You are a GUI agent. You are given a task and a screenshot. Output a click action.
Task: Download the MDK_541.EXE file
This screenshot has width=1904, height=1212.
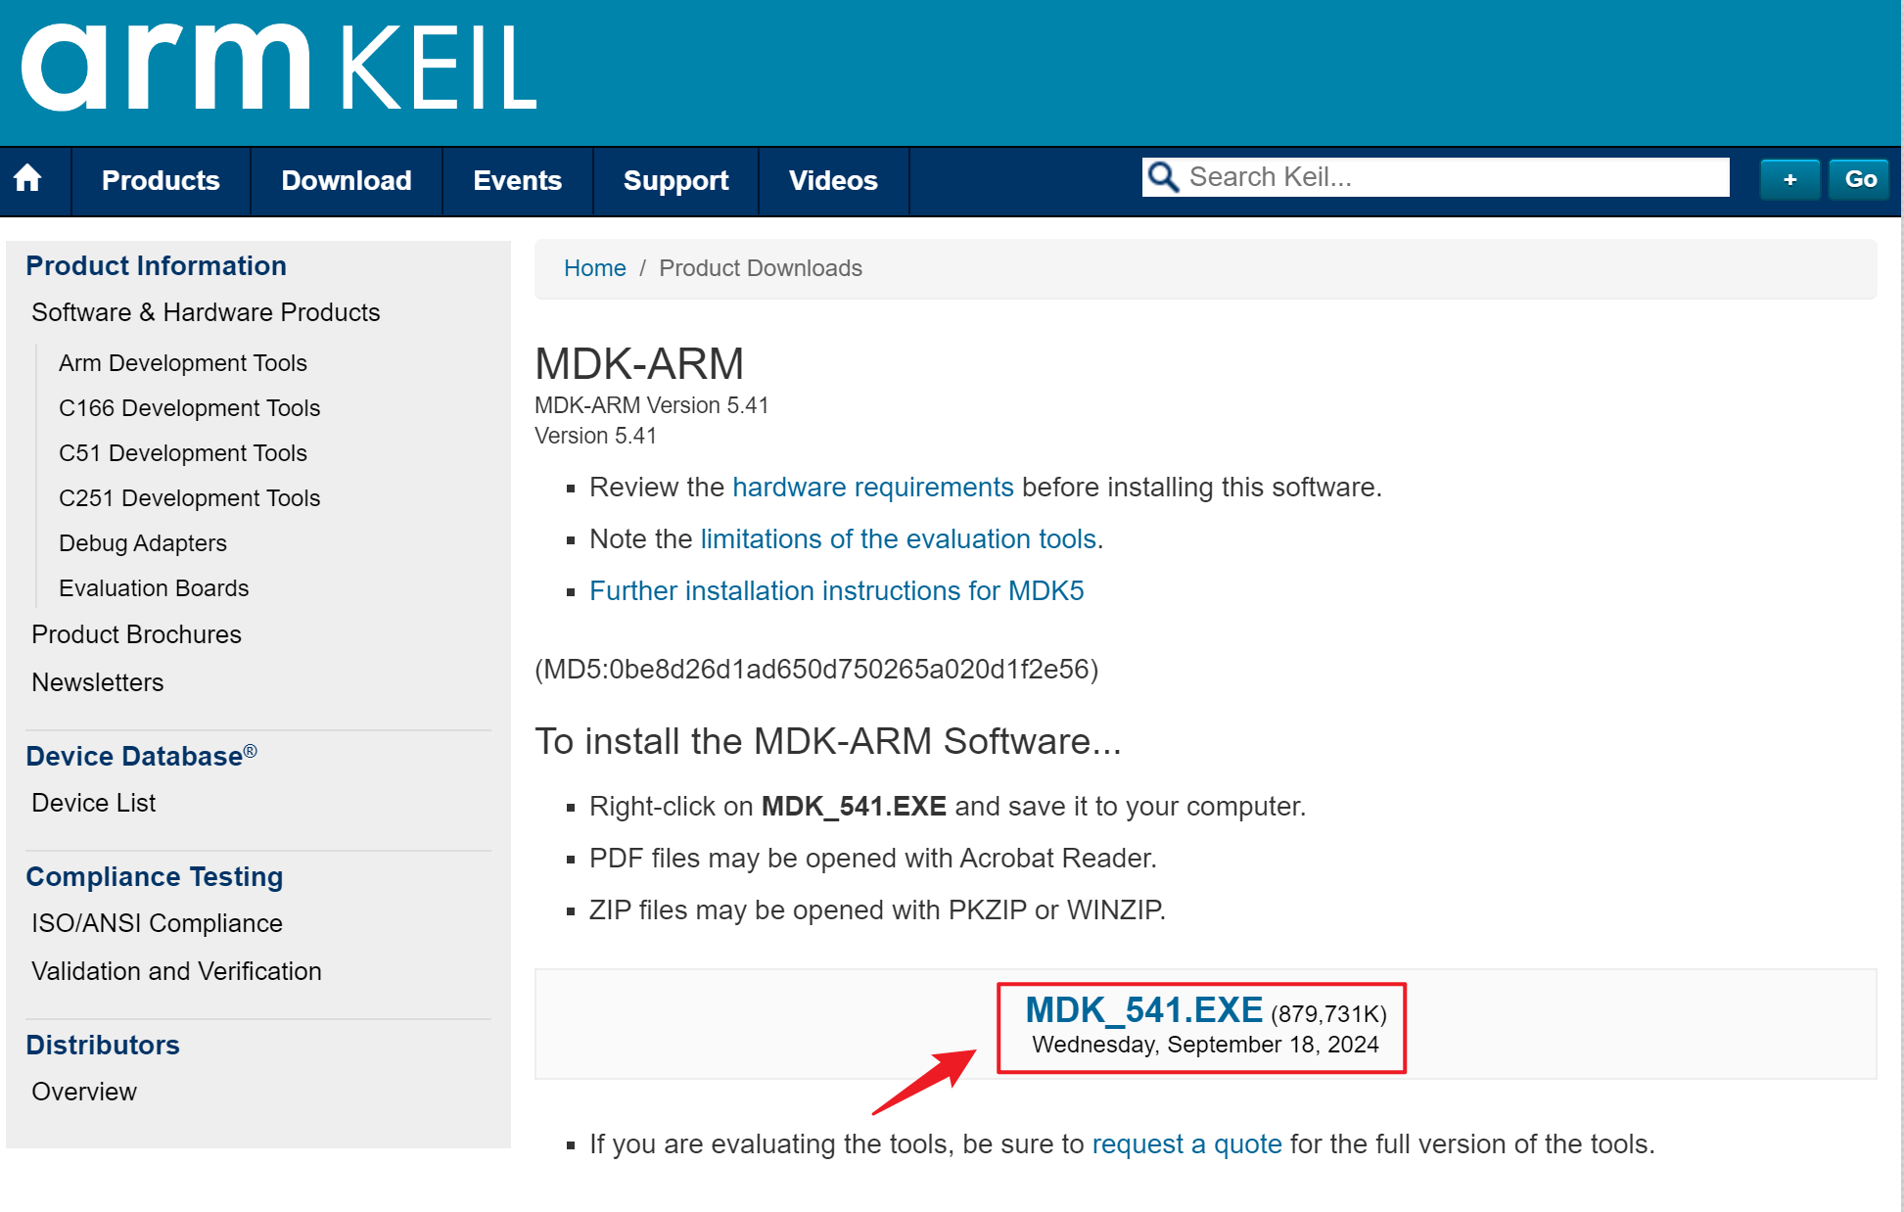pos(1143,1010)
